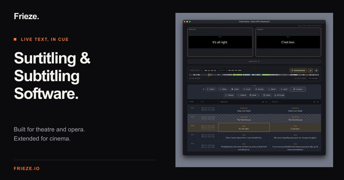Screen dimensions: 344x180
Task: Select row #62 number cell
Action: coord(193,109)
